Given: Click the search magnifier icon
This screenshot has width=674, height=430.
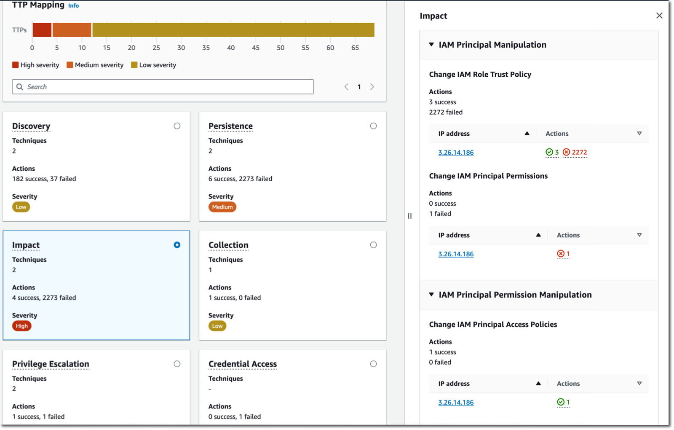Looking at the screenshot, I should point(20,87).
